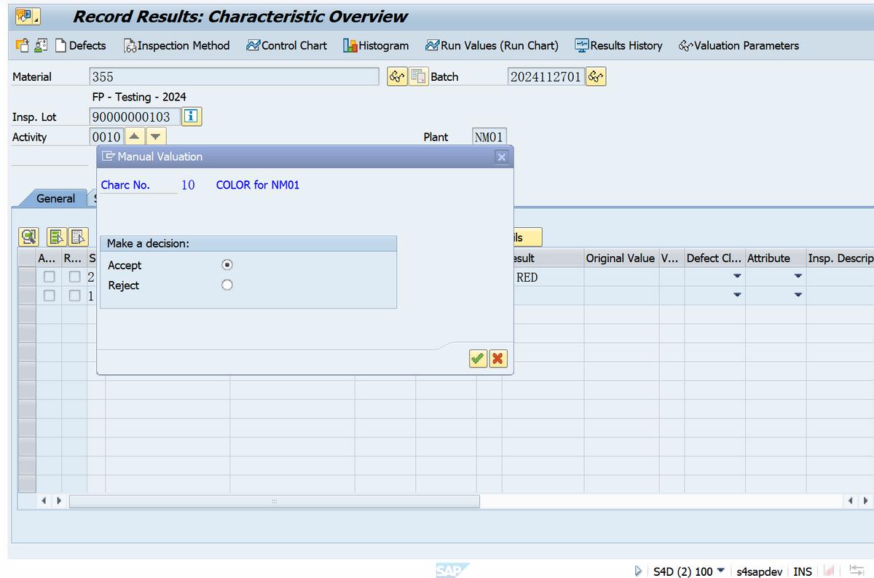
Task: Tick the R... checkbox in row 1
Action: click(x=74, y=296)
